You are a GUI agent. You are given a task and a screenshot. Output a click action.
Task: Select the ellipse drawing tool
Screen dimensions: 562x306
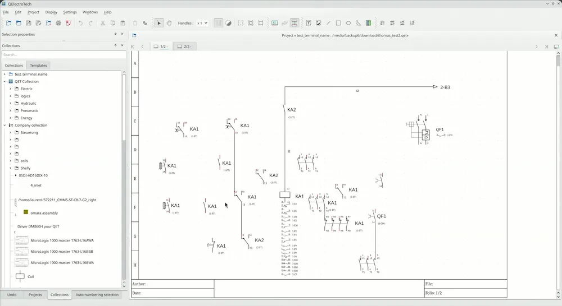(348, 23)
